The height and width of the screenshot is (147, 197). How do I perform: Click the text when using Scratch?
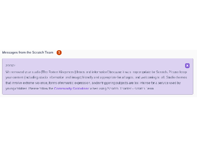(x=104, y=89)
